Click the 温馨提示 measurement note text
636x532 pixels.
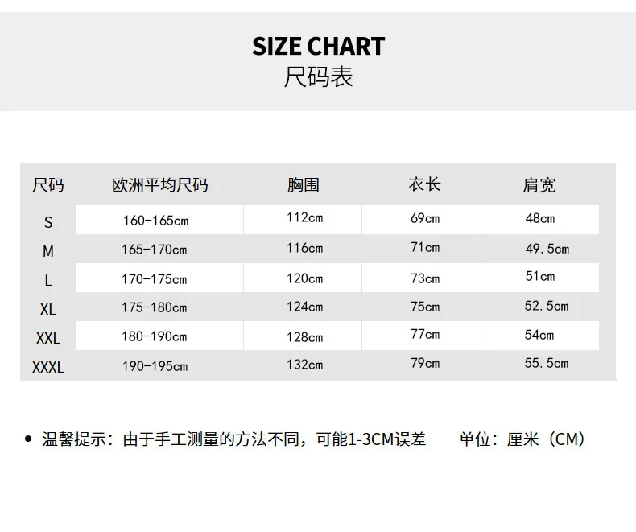[234, 439]
